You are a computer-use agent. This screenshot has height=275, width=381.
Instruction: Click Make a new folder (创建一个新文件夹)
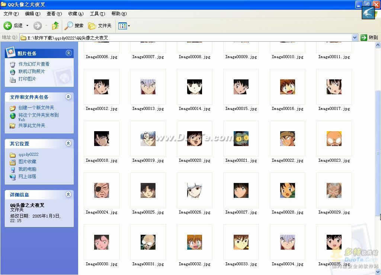(36, 108)
